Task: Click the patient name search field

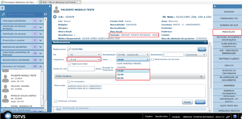Action: [25, 14]
